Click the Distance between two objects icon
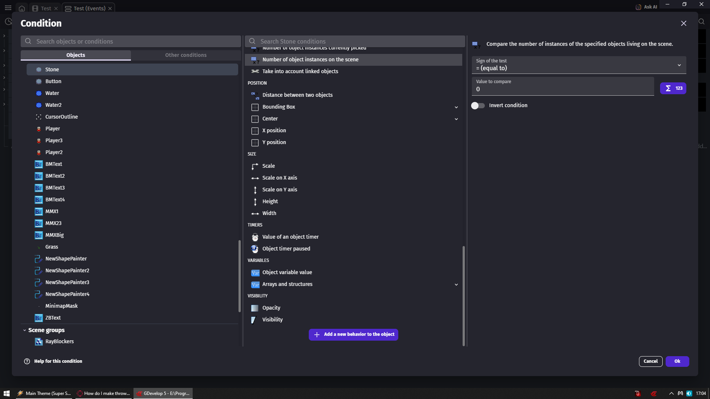This screenshot has height=399, width=710. click(255, 95)
